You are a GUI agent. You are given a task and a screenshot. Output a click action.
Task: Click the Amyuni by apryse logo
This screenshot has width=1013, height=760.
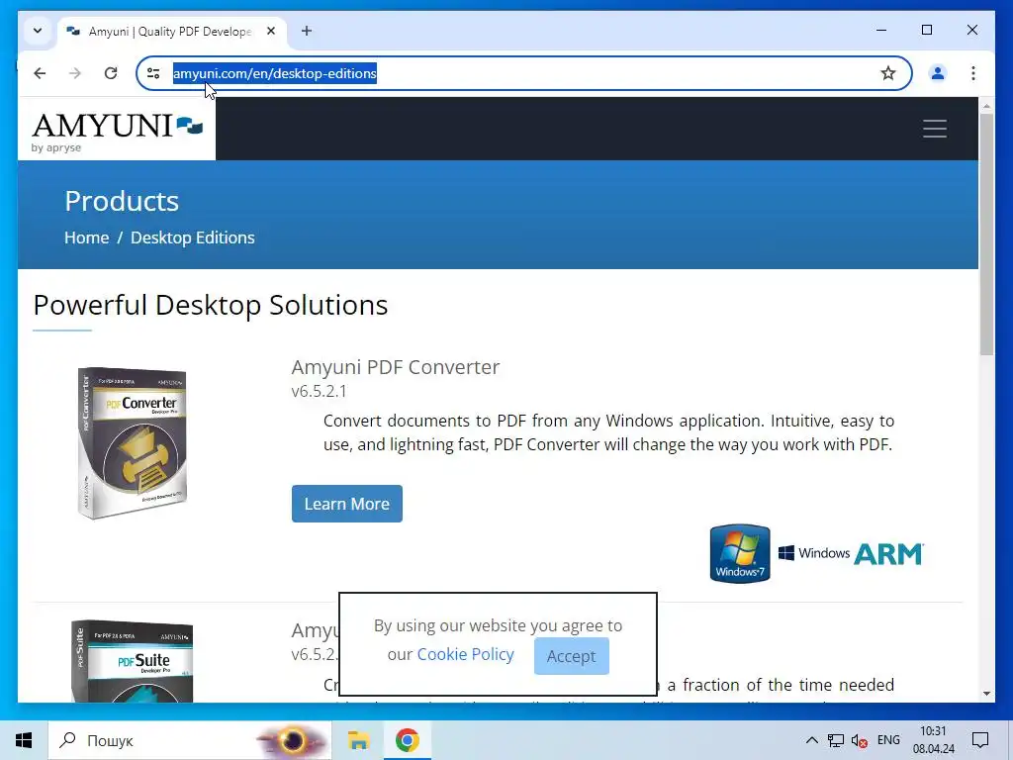pyautogui.click(x=117, y=132)
